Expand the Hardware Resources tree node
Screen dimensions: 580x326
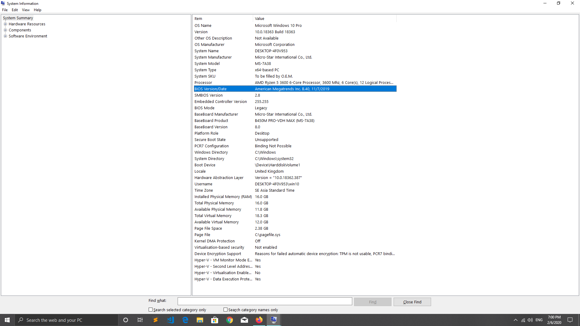tap(5, 24)
